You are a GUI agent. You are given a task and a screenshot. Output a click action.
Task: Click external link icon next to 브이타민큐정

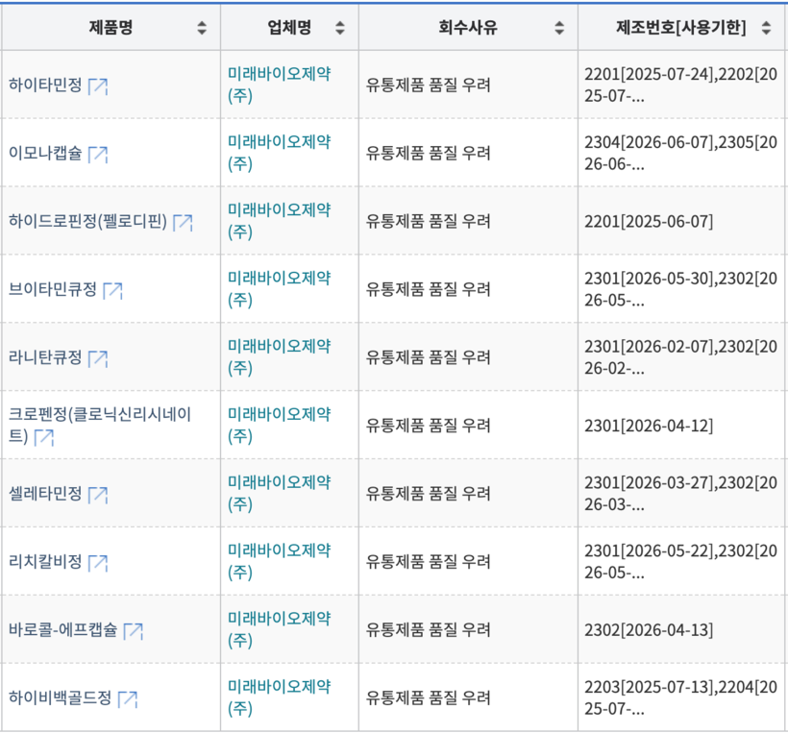click(112, 290)
